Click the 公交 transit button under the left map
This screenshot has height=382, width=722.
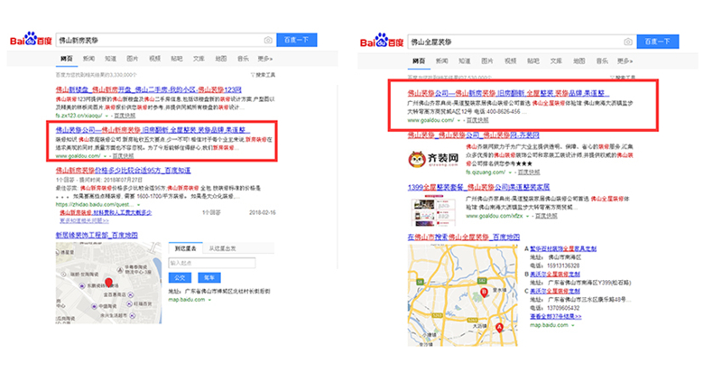click(180, 278)
